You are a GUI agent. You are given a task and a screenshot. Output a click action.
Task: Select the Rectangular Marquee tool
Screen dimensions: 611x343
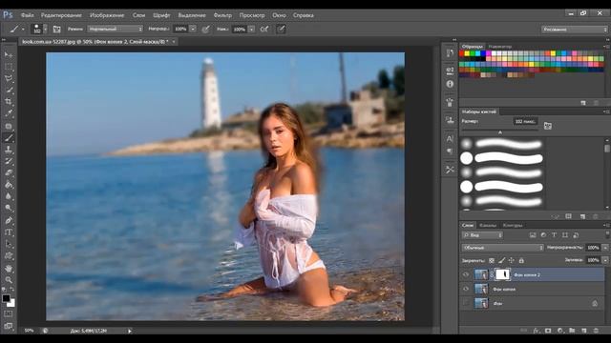coord(9,67)
